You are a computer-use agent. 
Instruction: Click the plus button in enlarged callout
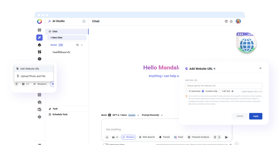16,84
